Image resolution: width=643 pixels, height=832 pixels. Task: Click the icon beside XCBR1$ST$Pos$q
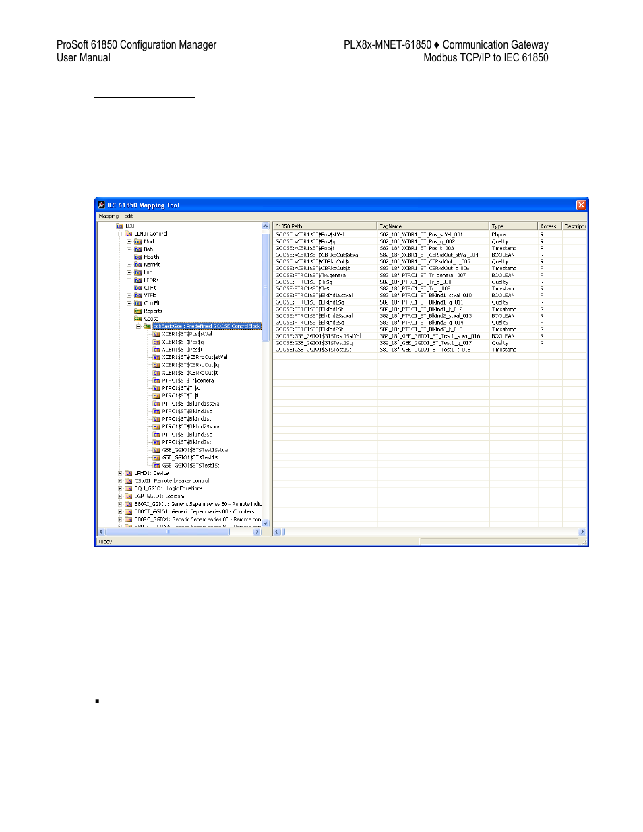coord(157,342)
